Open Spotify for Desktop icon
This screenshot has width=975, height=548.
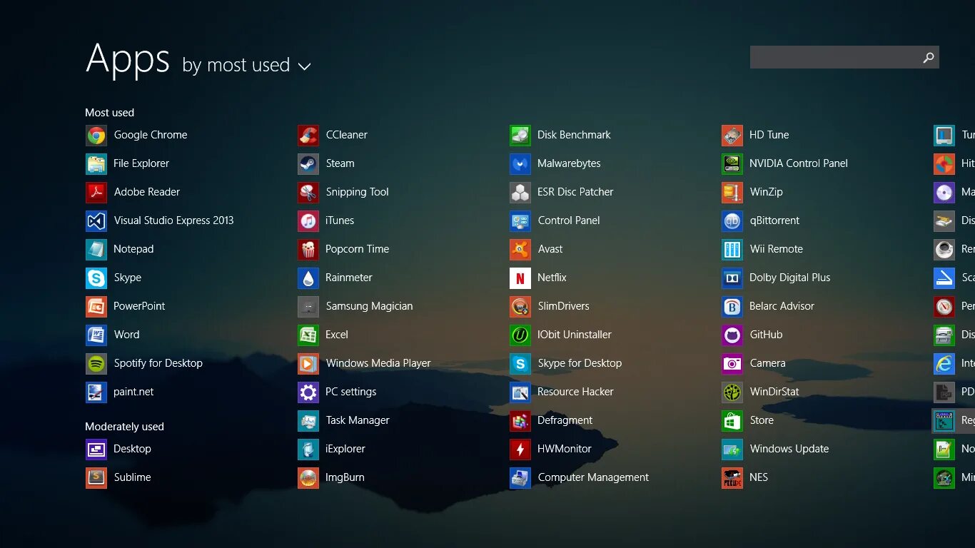click(96, 363)
